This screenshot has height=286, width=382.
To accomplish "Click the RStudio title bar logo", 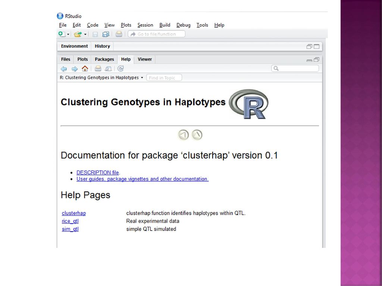I will (x=60, y=16).
